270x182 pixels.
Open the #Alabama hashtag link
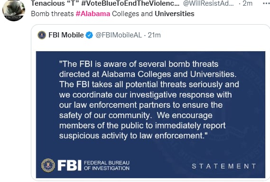93,14
